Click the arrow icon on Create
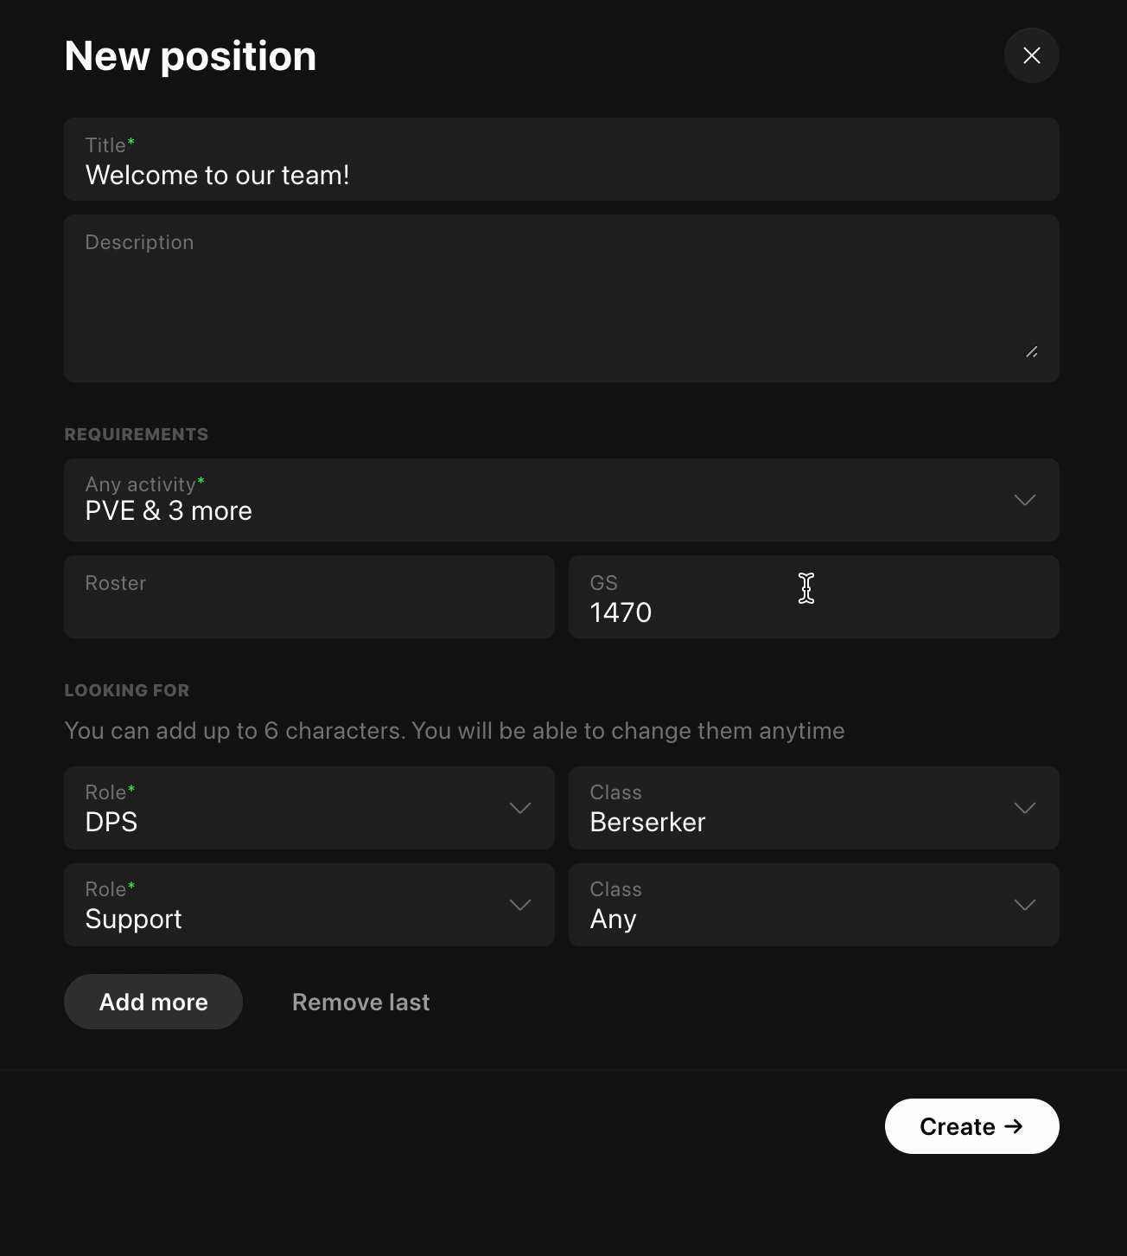Viewport: 1127px width, 1256px height. click(1014, 1126)
